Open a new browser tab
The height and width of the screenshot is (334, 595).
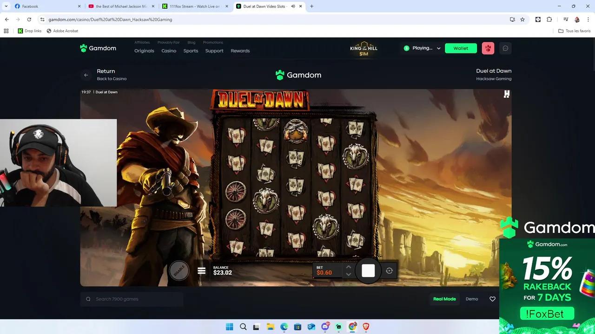click(x=311, y=6)
